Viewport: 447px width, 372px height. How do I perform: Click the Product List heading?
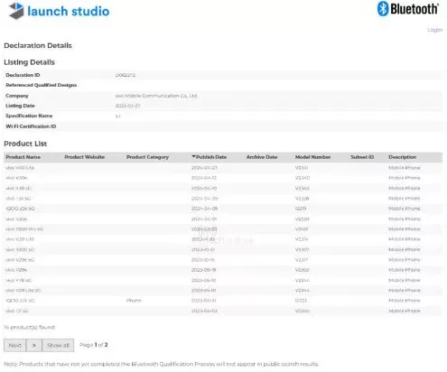(25, 144)
